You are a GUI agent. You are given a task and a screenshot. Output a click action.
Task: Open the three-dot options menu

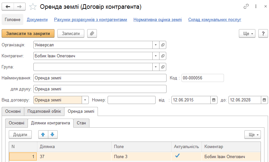click(x=256, y=6)
